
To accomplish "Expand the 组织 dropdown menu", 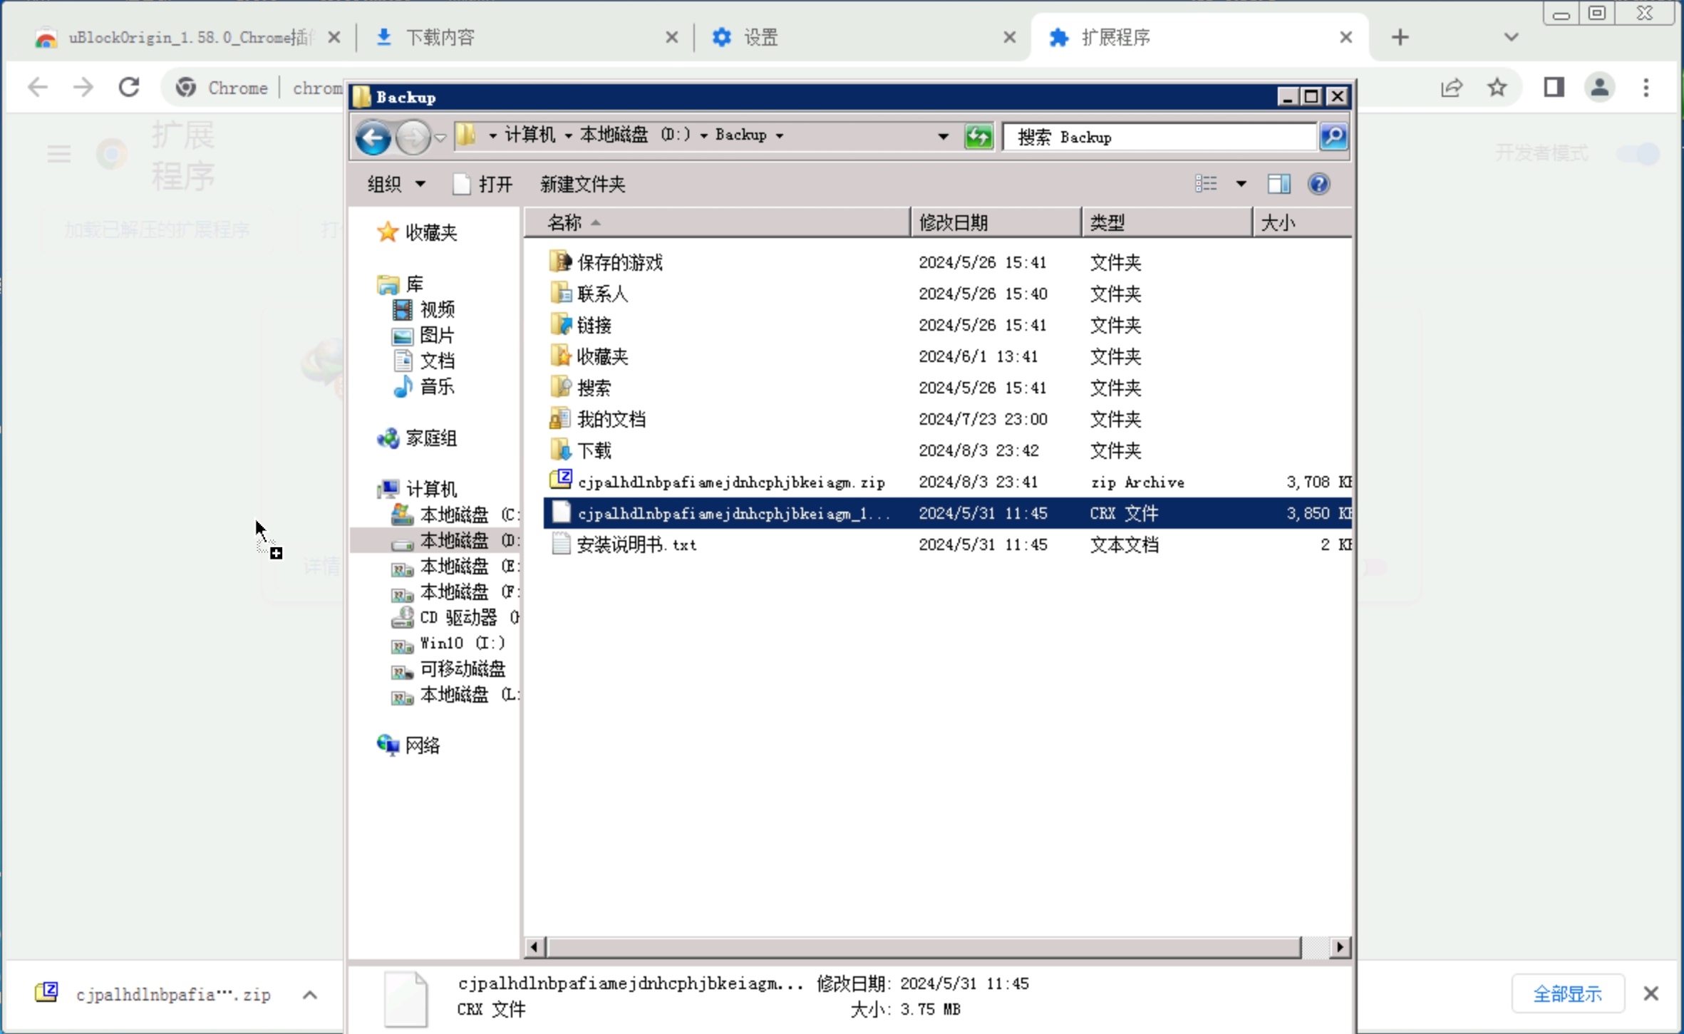I will coord(396,185).
